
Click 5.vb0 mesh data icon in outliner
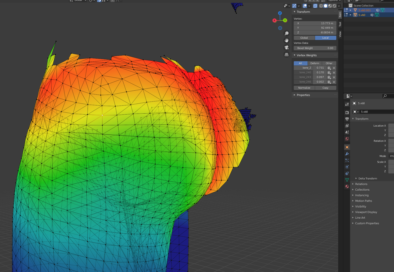377,15
